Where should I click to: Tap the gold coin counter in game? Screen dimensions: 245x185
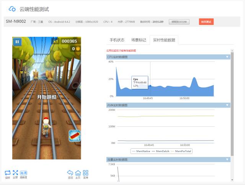point(76,49)
